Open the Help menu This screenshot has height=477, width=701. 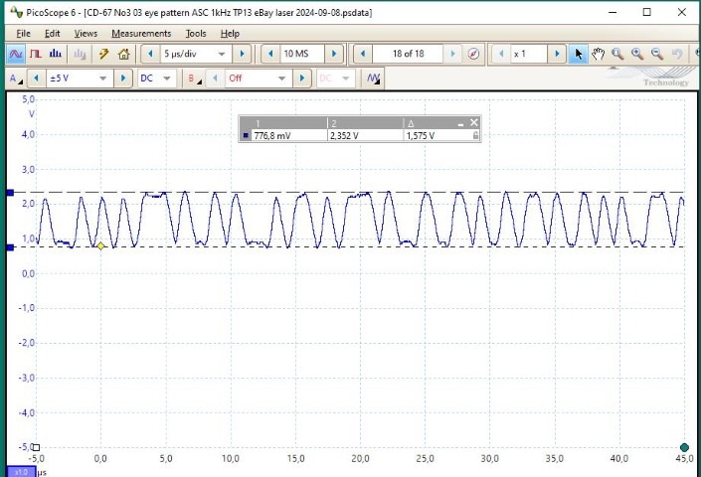tap(230, 34)
